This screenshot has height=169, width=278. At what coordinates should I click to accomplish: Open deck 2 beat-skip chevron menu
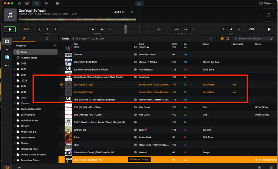click(193, 29)
